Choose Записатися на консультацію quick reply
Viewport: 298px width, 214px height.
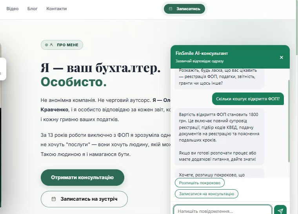[x=207, y=194]
